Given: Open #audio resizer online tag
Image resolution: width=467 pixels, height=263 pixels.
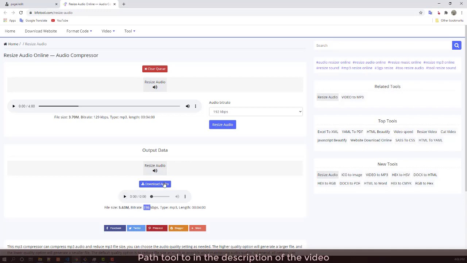Looking at the screenshot, I should pyautogui.click(x=333, y=62).
